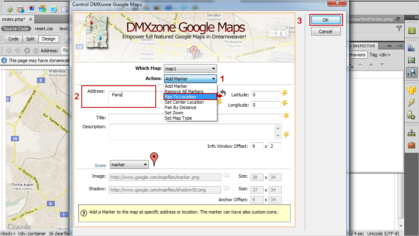Click the Longitude input field
This screenshot has width=419, height=236.
pos(265,105)
